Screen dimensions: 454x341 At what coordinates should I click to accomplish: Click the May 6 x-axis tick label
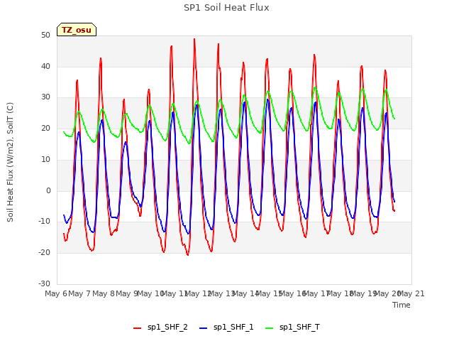(56, 293)
